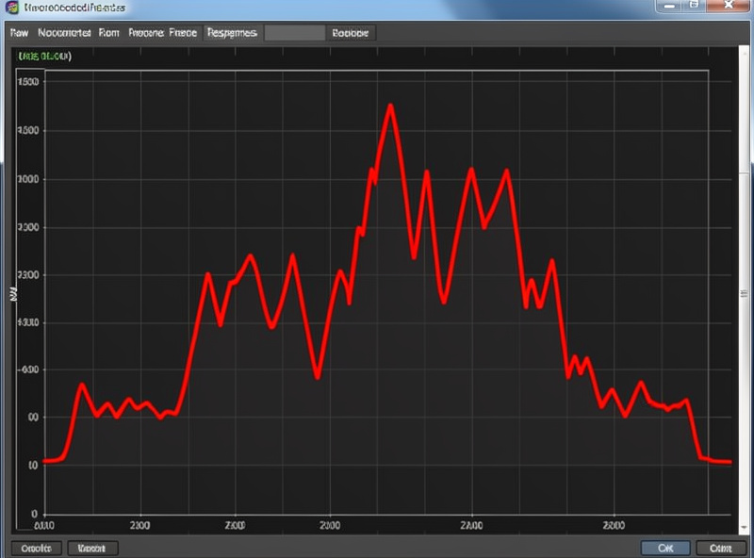Click the second bottom-left button beside the first
754x558 pixels.
coord(91,548)
